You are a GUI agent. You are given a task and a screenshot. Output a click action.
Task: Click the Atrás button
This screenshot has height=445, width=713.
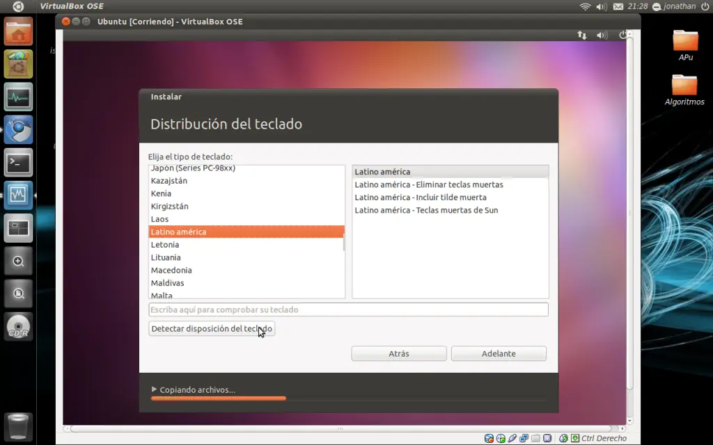click(399, 353)
